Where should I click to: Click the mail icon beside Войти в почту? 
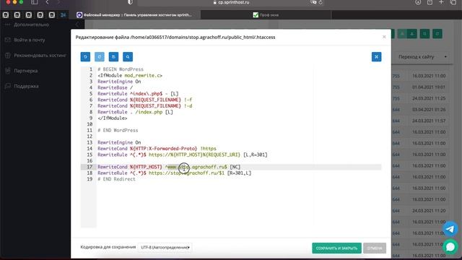coord(8,40)
